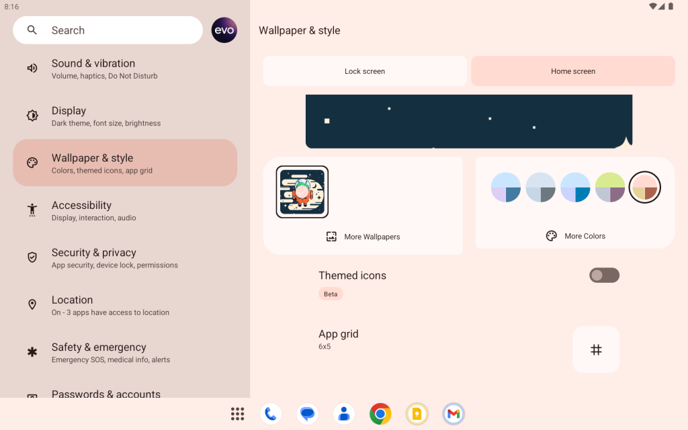The width and height of the screenshot is (688, 430).
Task: Open the Messages app icon
Action: 308,414
